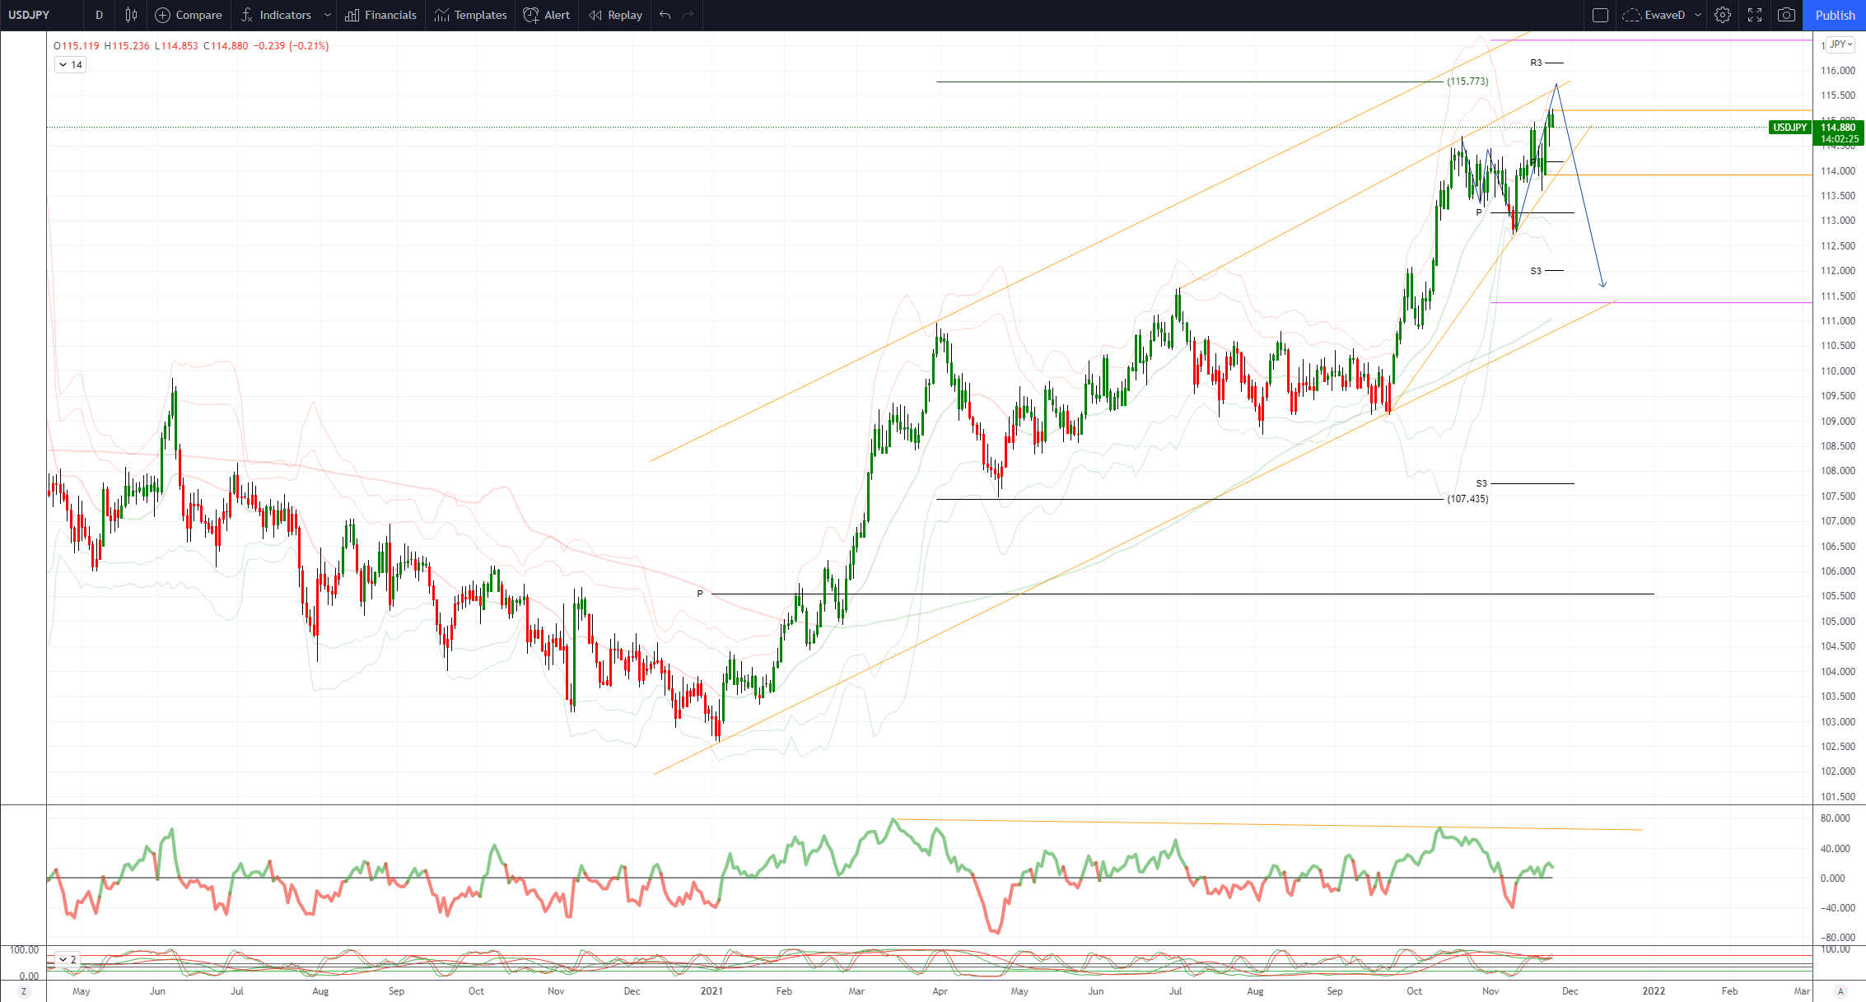Click the 2022 label on time axis

(x=1654, y=991)
